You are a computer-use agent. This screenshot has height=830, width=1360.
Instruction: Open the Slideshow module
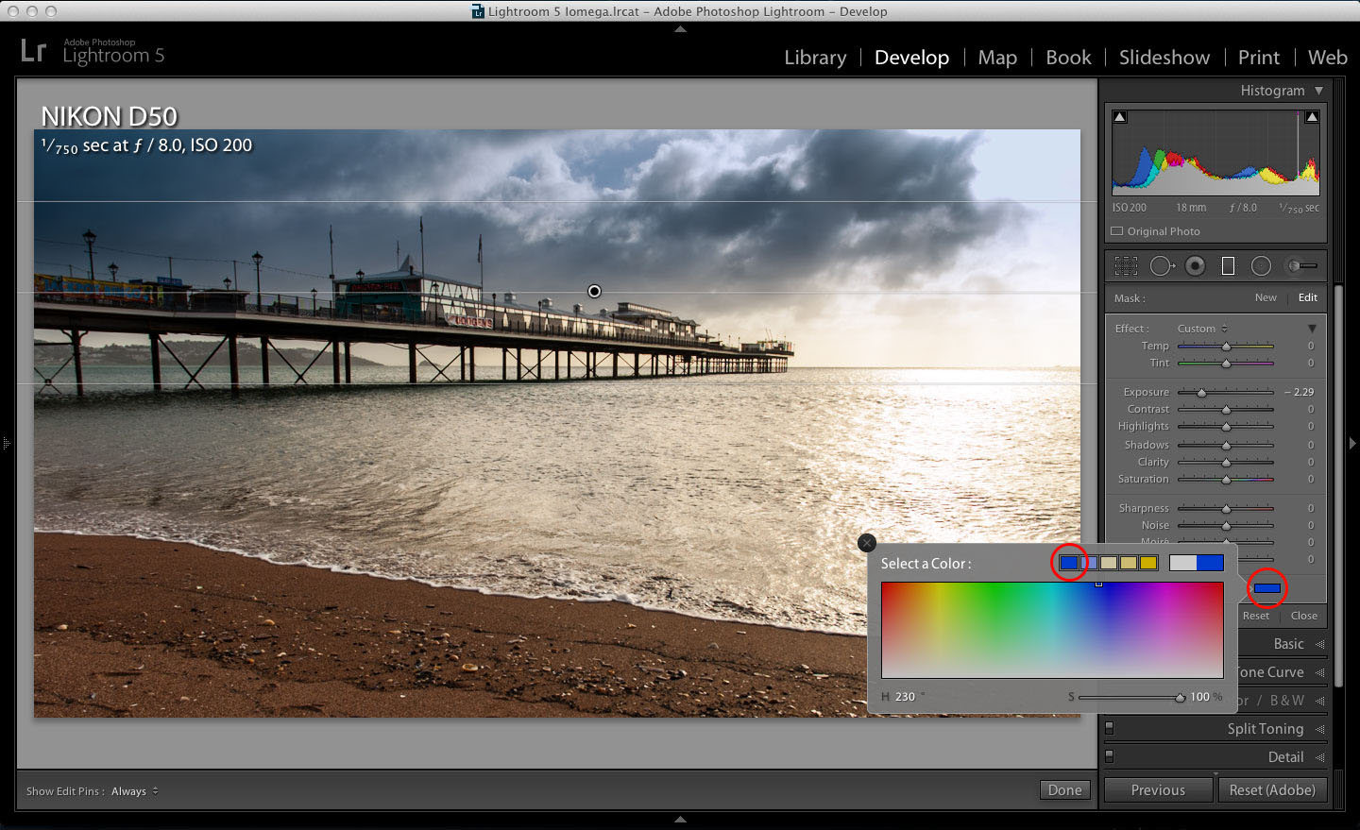tap(1164, 58)
